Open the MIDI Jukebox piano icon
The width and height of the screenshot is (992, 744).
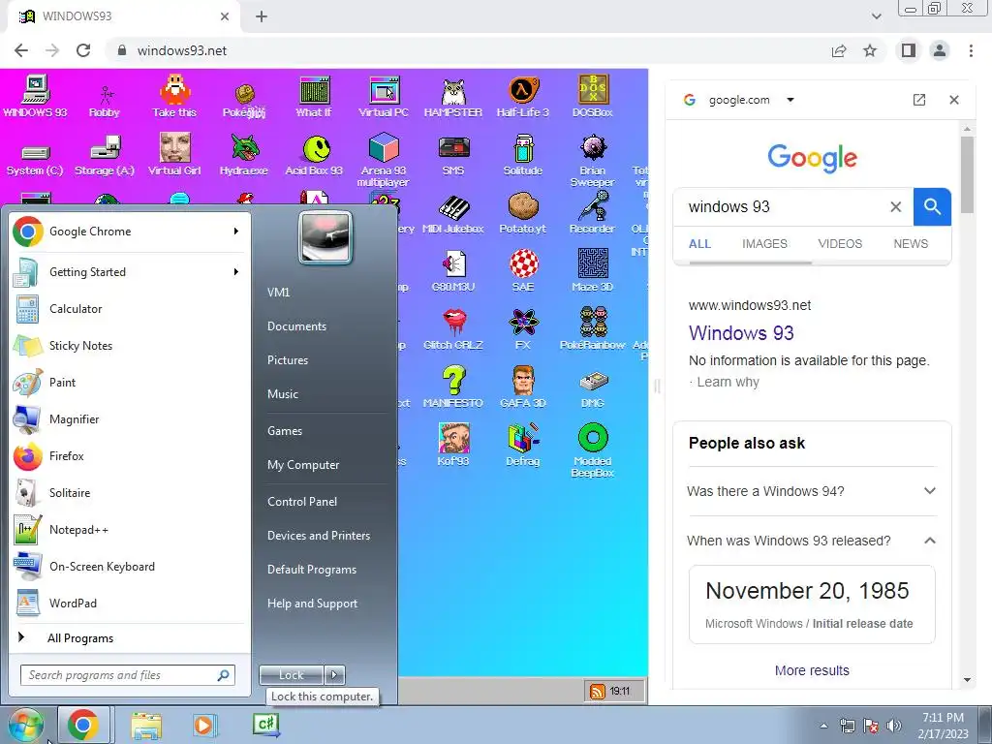[453, 214]
